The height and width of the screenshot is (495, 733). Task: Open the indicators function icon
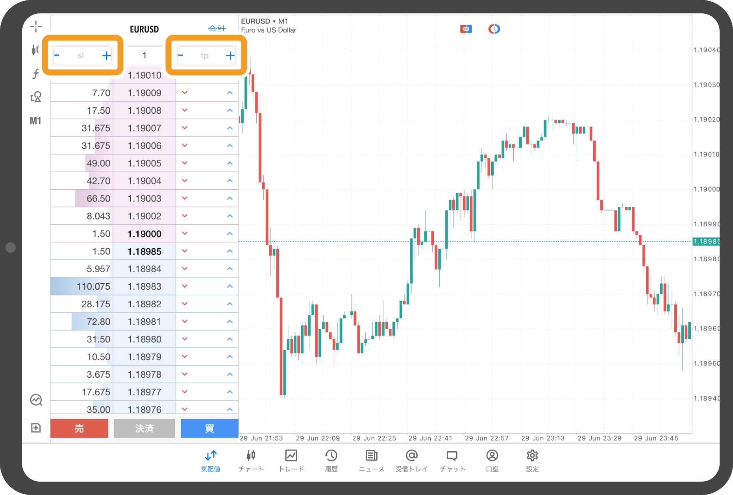click(x=36, y=74)
